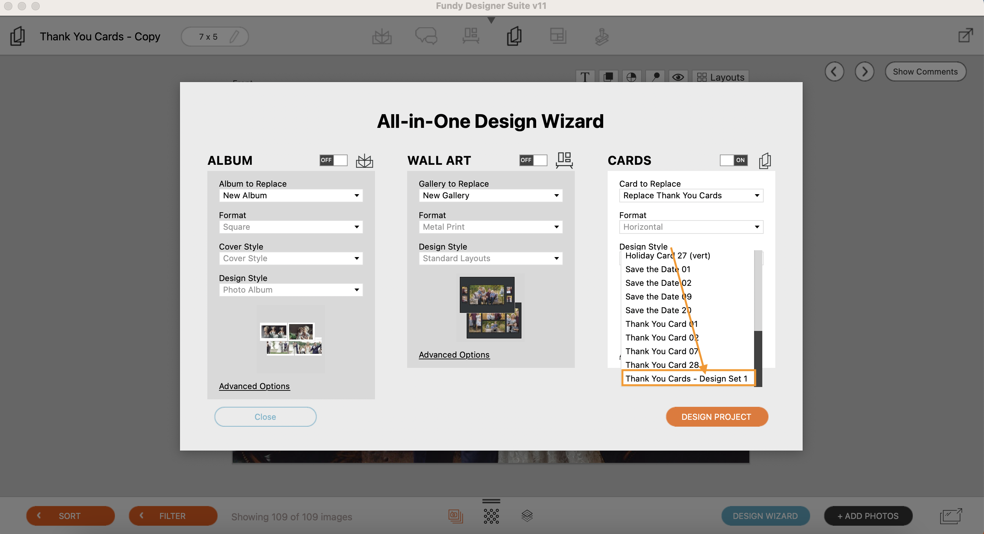Select Save the Date 09 option
The width and height of the screenshot is (984, 534).
coord(688,297)
